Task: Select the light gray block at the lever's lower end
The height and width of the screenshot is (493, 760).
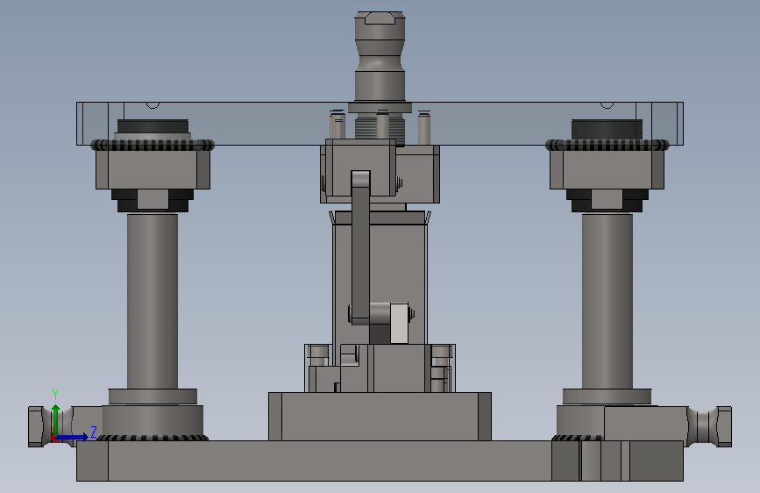Action: coord(399,323)
